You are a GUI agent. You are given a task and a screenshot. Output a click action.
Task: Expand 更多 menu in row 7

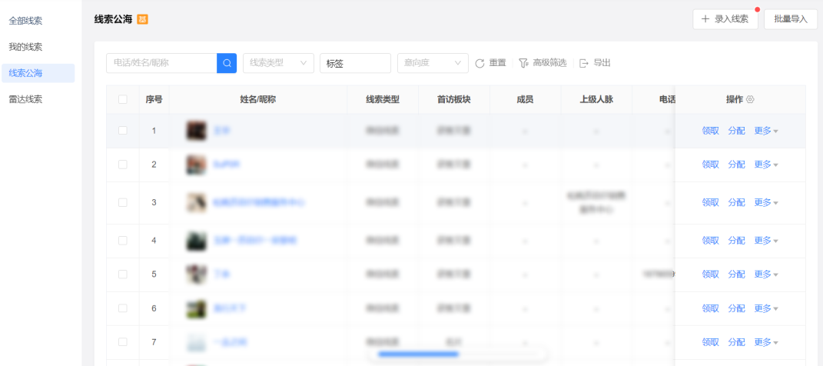pos(766,342)
